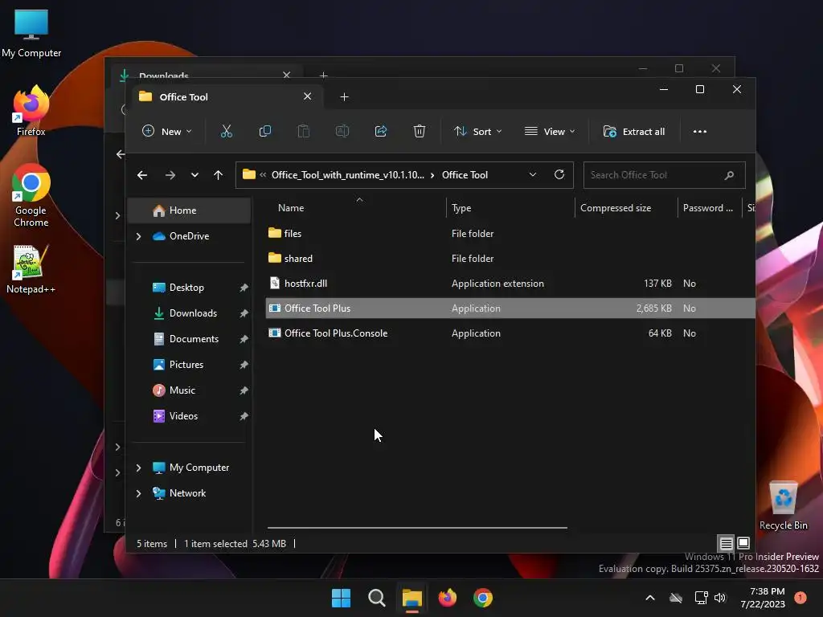Select the Office Tool Plus application

pos(510,308)
